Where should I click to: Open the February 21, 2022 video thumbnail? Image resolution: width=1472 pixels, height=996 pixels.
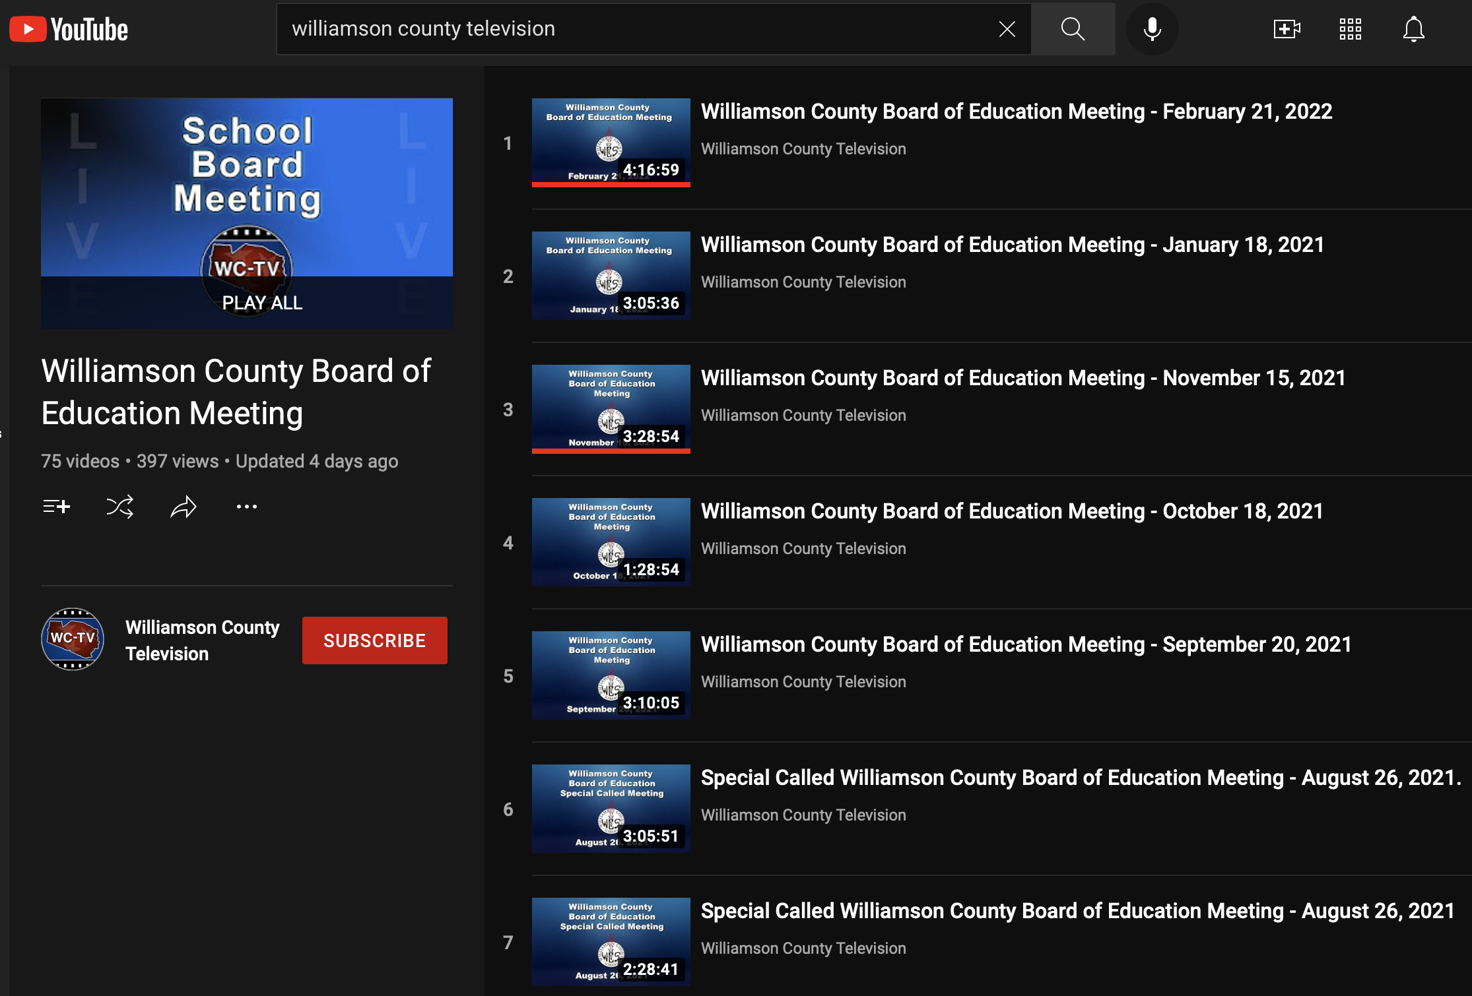click(x=611, y=142)
